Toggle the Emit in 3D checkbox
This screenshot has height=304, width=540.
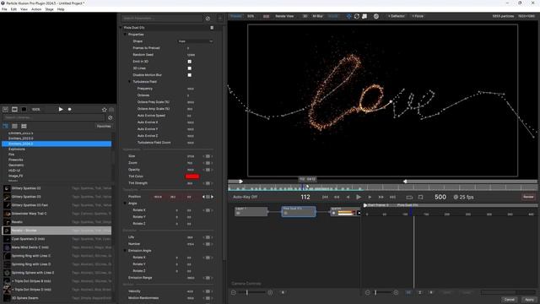189,62
